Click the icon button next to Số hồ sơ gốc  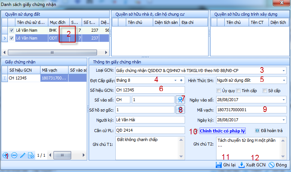click(181, 110)
